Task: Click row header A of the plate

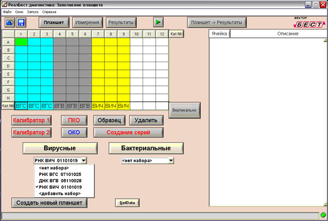Action: (x=8, y=42)
